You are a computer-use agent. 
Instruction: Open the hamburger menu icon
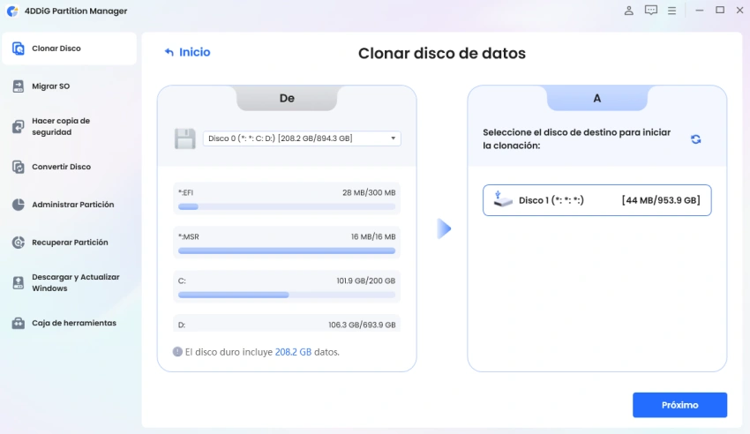click(672, 11)
